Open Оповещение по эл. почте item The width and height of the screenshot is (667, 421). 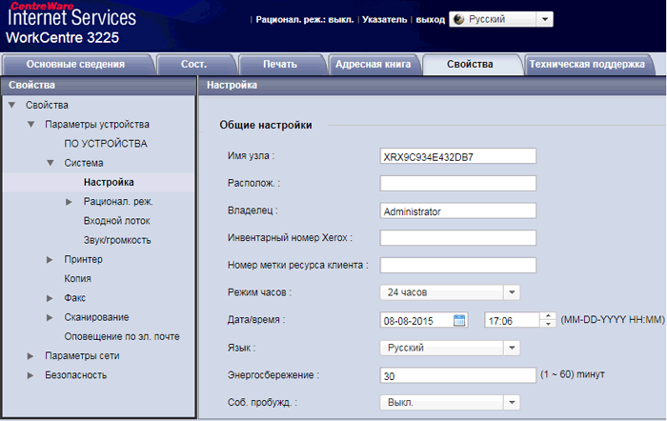(122, 337)
